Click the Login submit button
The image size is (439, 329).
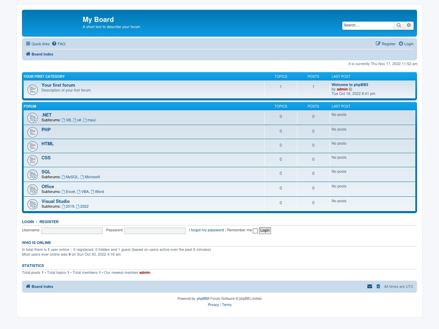tap(265, 231)
